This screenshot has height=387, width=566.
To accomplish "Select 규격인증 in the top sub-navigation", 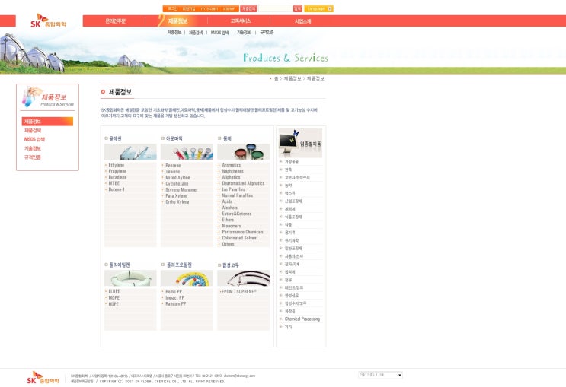I will [267, 33].
